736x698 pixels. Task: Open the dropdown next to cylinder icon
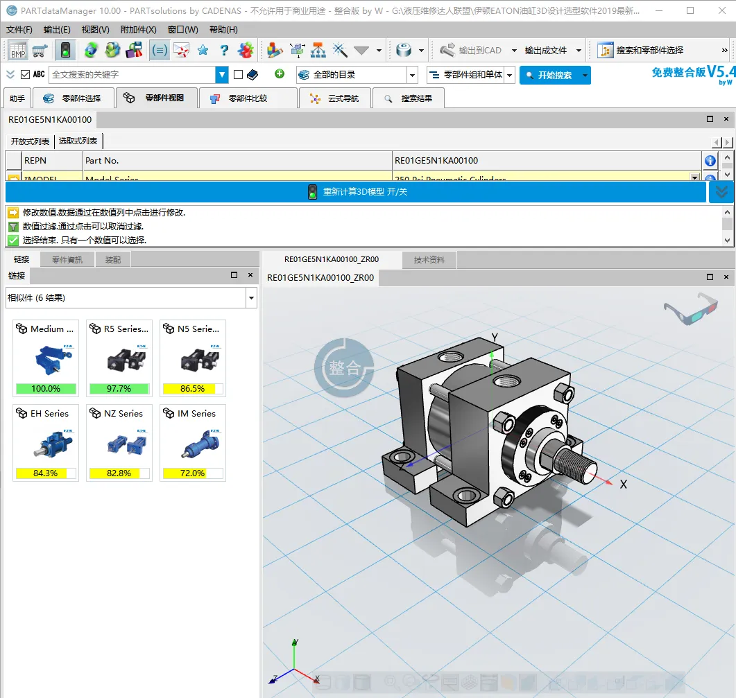pos(422,51)
